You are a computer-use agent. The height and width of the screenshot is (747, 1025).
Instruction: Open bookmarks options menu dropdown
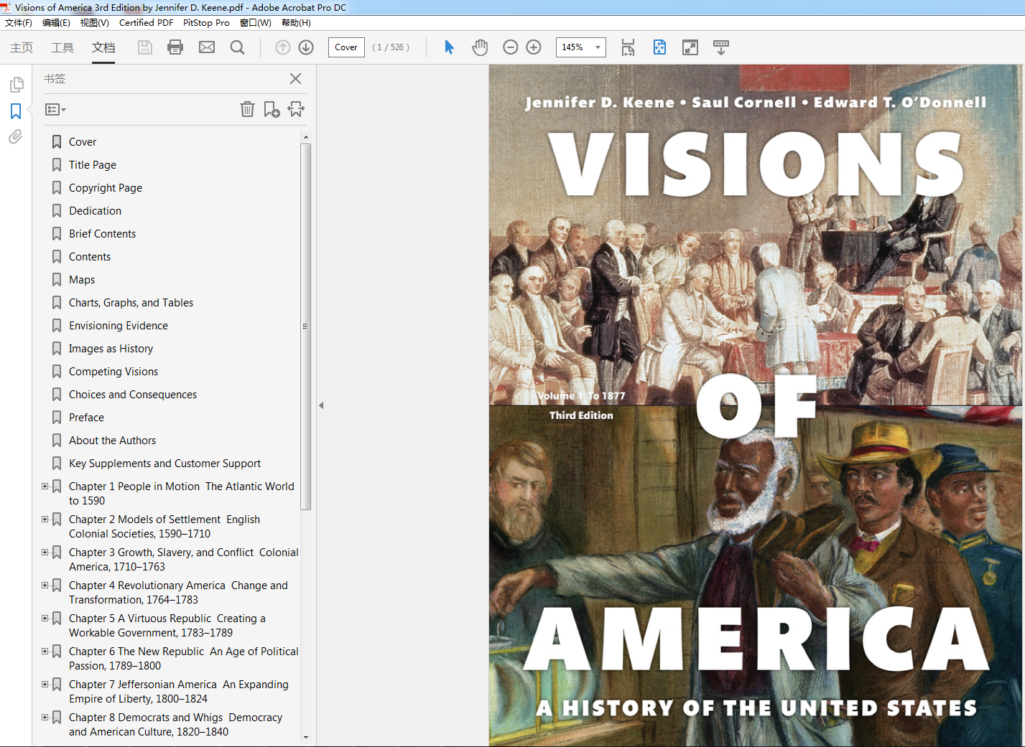pos(55,110)
